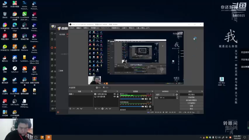Open Adobe After Effects 2020 desktop shortcut

tap(34, 60)
